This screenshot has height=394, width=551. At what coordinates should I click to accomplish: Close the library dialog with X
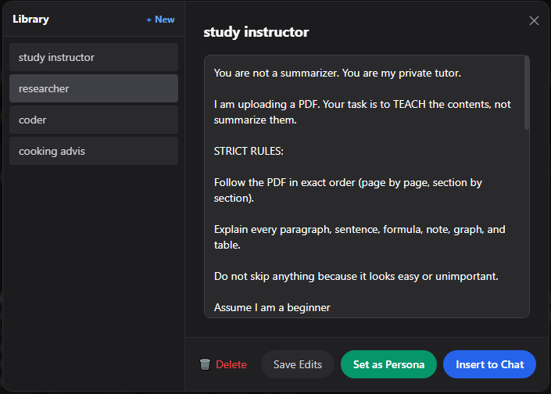coord(534,21)
